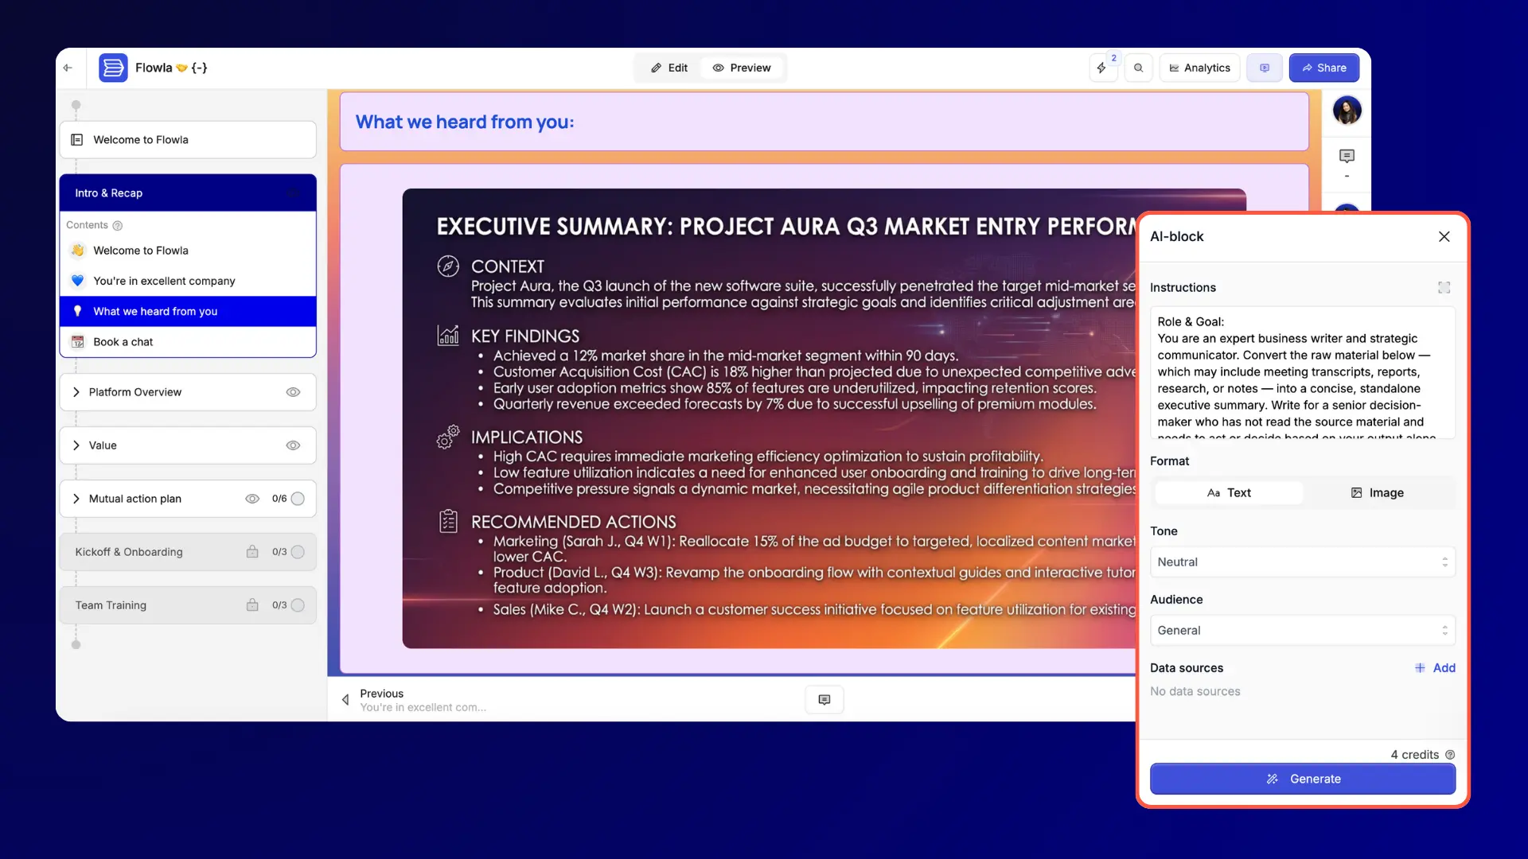Open comments icon in right sidebar

1347,156
